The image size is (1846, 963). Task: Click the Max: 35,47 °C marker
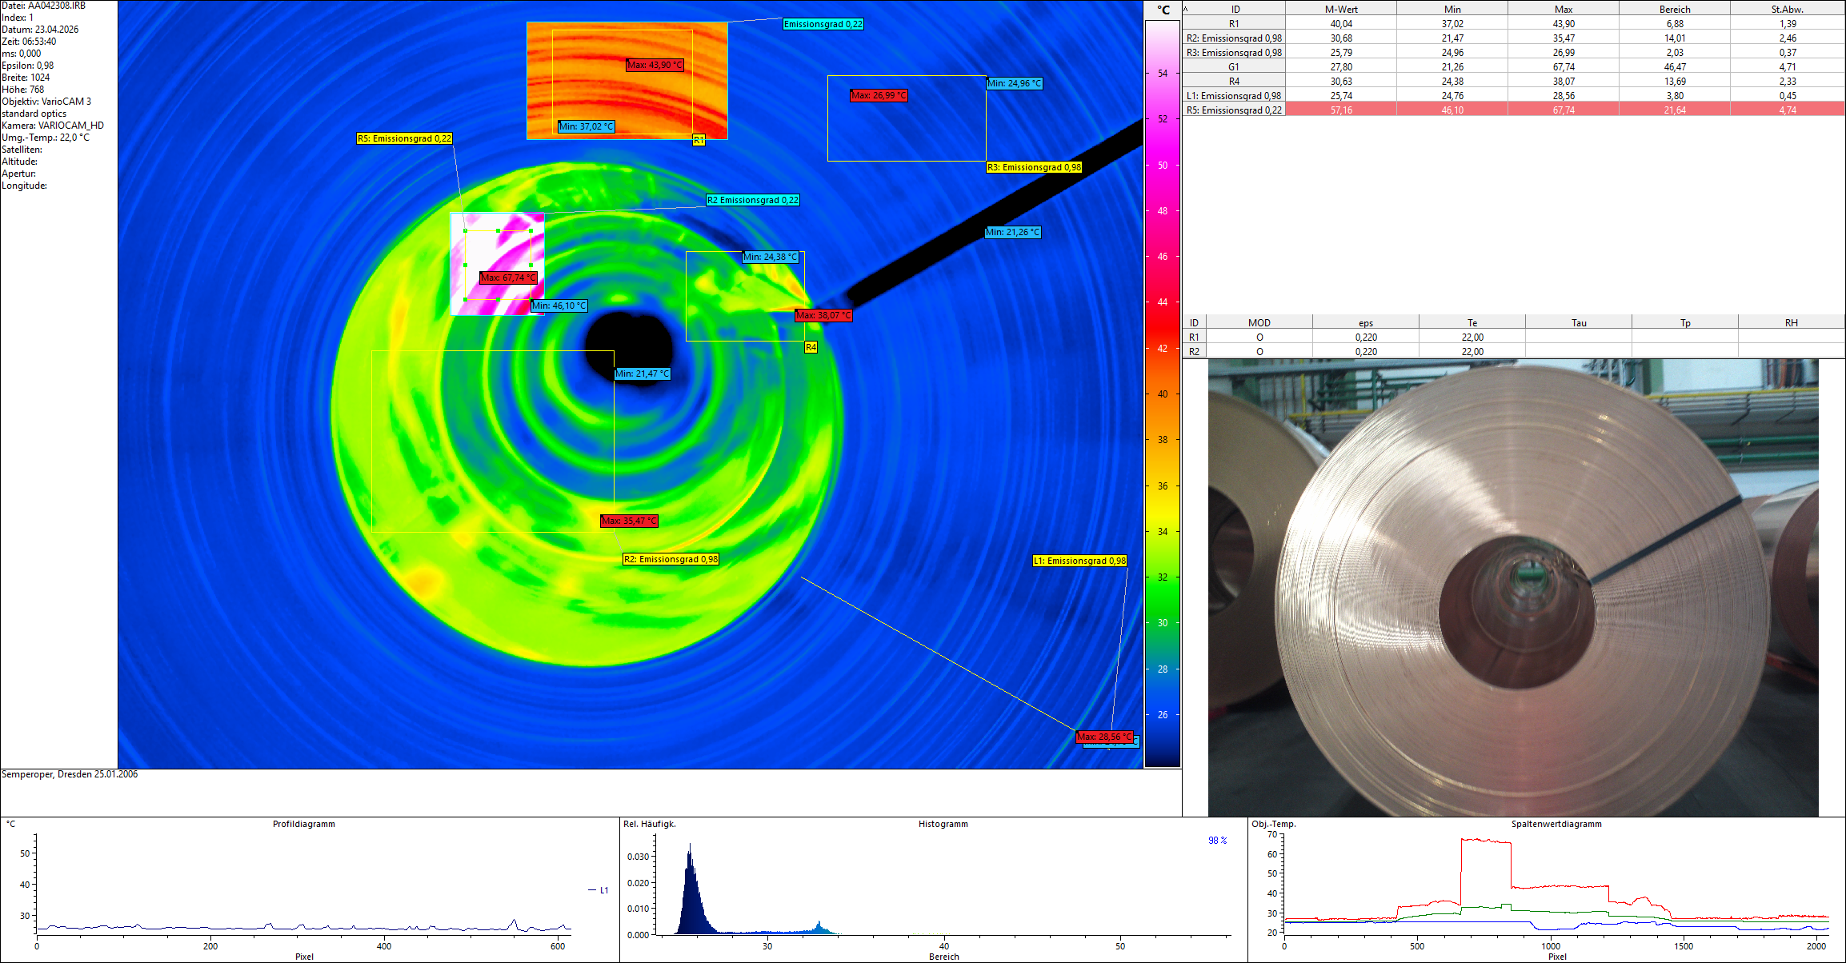tap(630, 521)
